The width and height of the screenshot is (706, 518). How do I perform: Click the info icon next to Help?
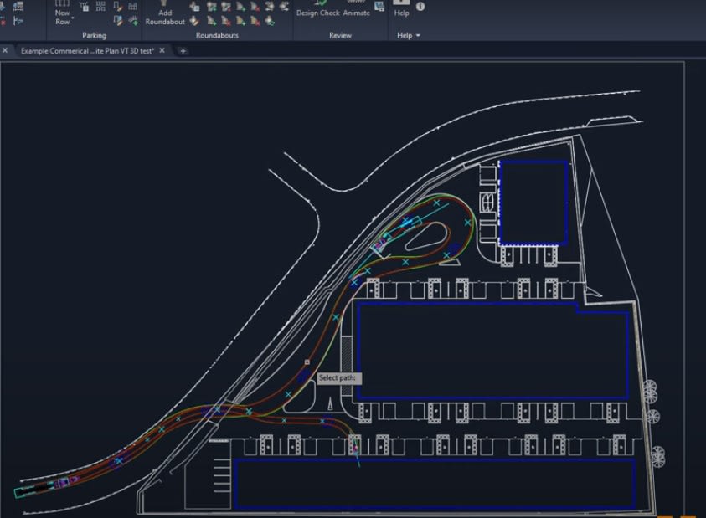420,7
